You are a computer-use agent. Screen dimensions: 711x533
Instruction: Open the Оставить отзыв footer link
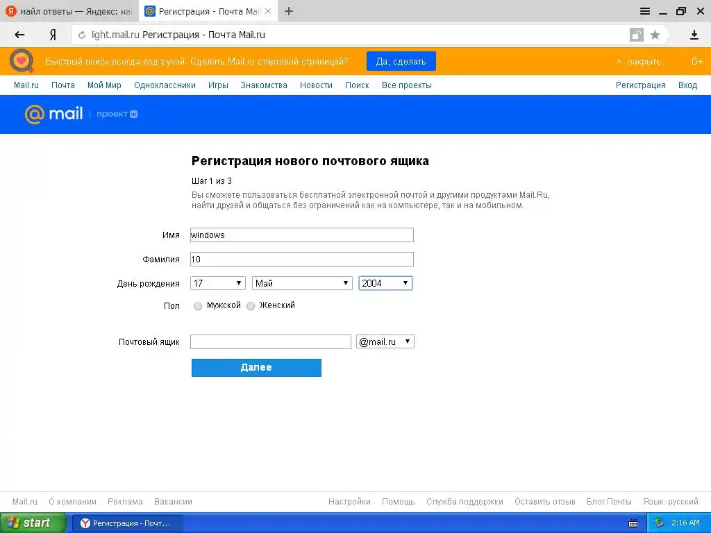544,502
